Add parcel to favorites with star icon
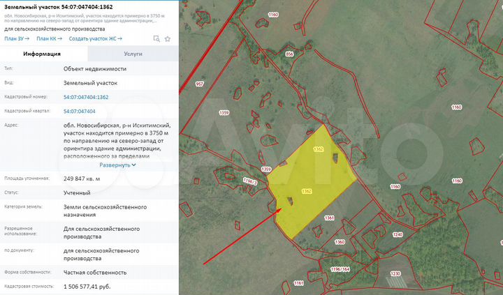The height and width of the screenshot is (295, 503). [x=168, y=38]
